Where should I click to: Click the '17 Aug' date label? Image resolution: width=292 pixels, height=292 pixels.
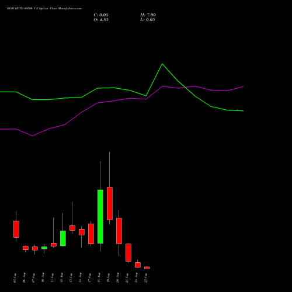(x=90, y=278)
